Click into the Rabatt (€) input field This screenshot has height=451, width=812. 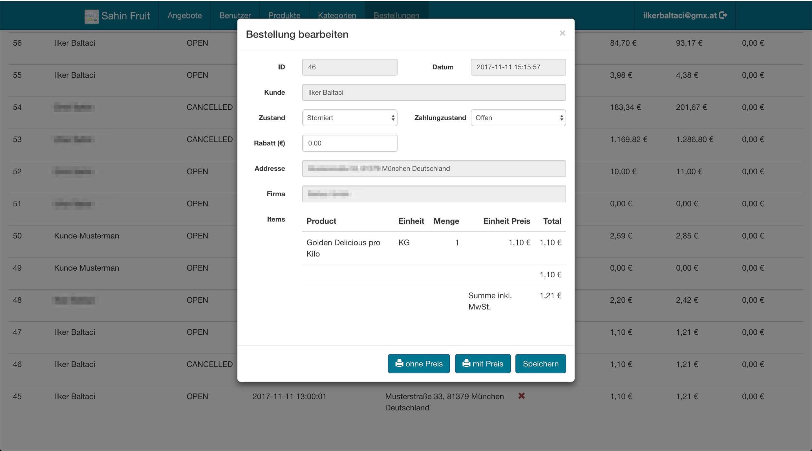coord(349,143)
